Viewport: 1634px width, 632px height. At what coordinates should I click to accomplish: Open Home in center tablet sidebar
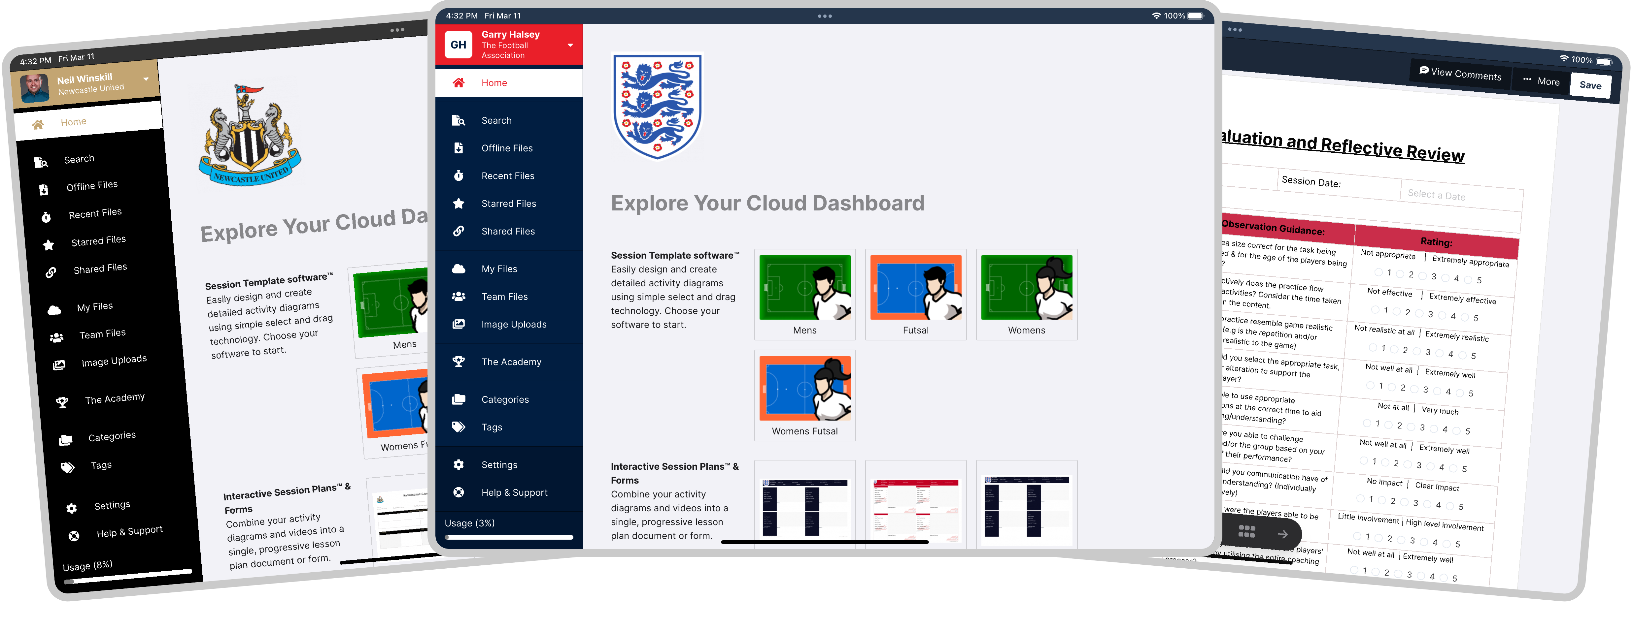pyautogui.click(x=509, y=83)
